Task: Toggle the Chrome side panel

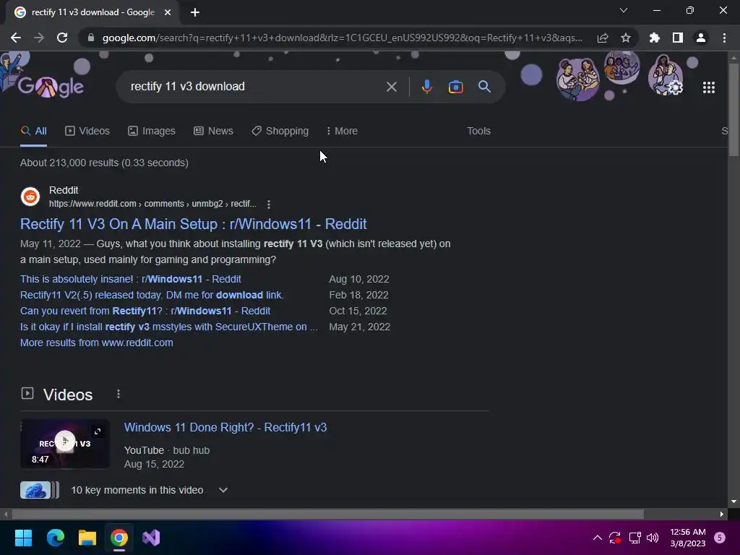Action: click(678, 38)
